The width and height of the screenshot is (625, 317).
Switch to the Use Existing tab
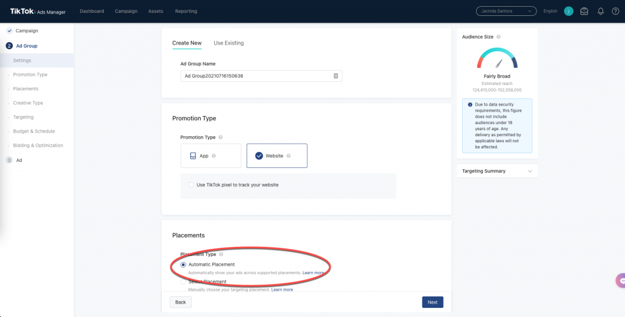click(x=228, y=43)
